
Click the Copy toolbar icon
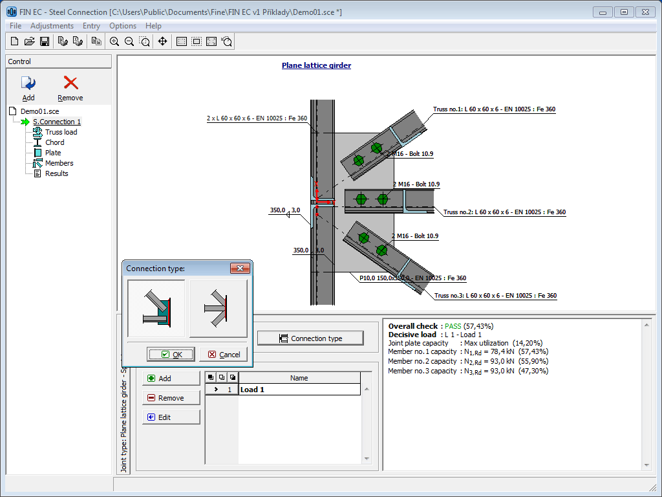click(x=96, y=41)
